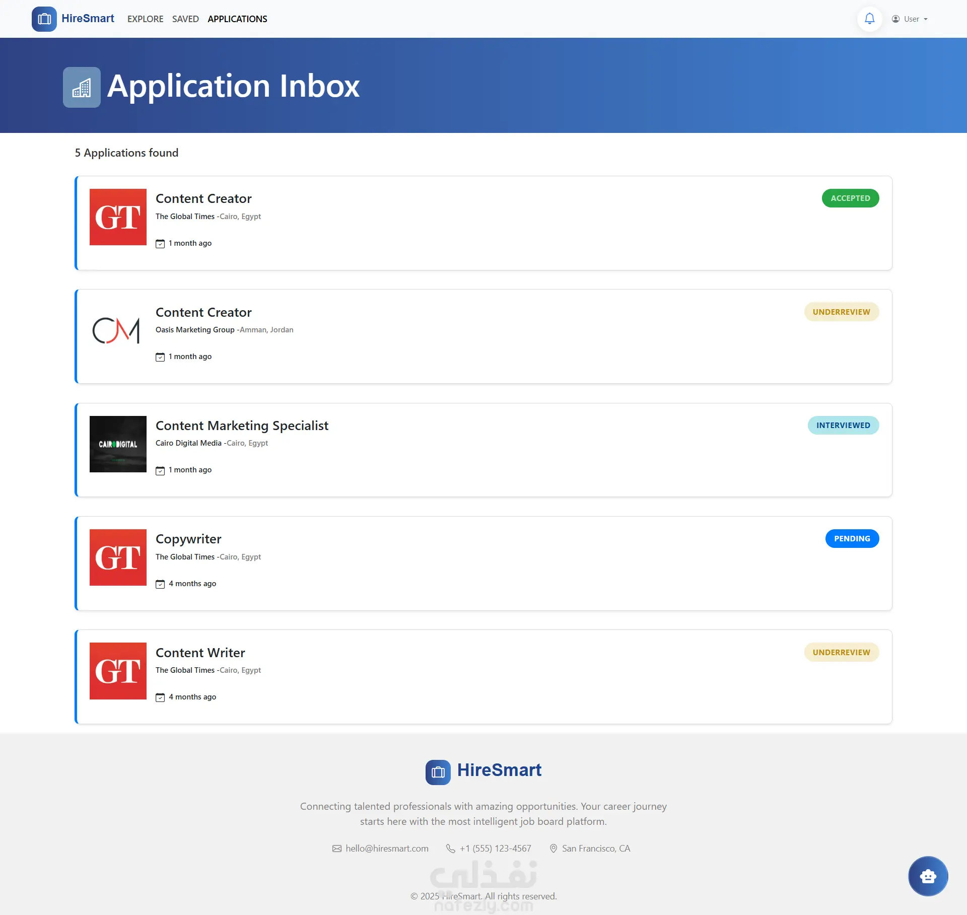Click the blue PENDING status badge
The height and width of the screenshot is (915, 967).
[852, 538]
